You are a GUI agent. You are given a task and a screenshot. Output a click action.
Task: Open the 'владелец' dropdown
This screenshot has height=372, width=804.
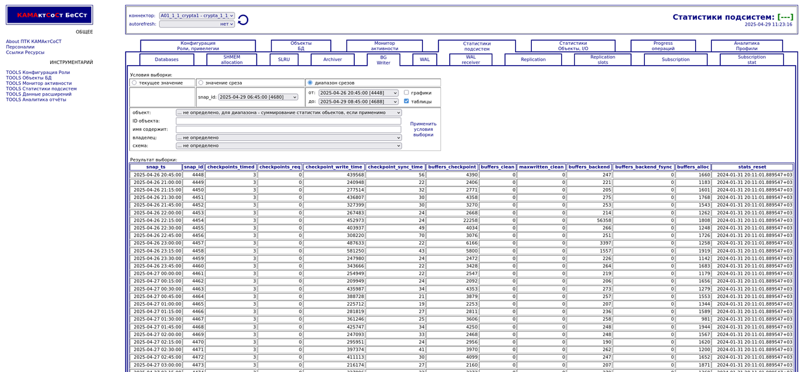pyautogui.click(x=288, y=137)
